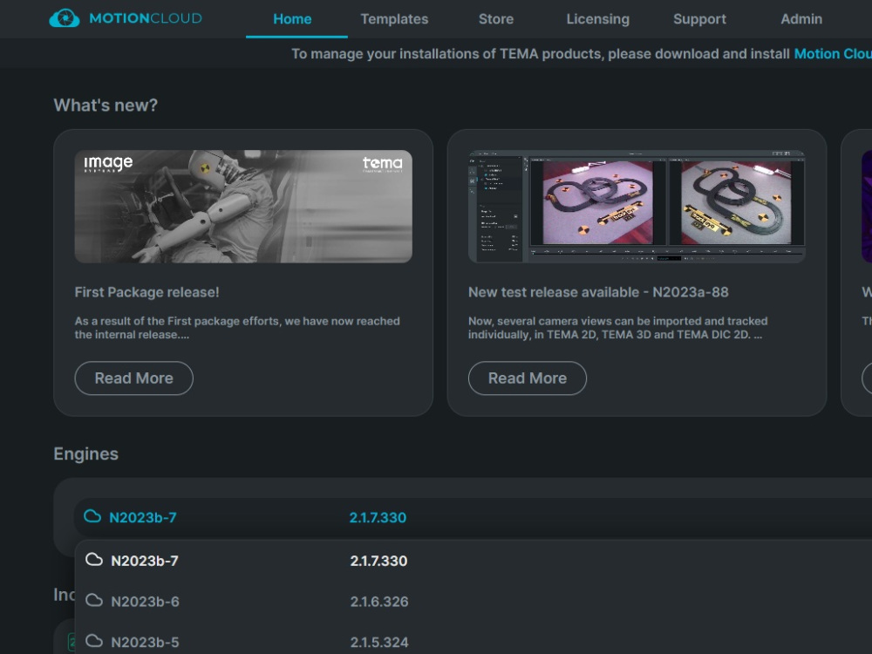Click the First Package release! heading
872x654 pixels.
tap(146, 292)
